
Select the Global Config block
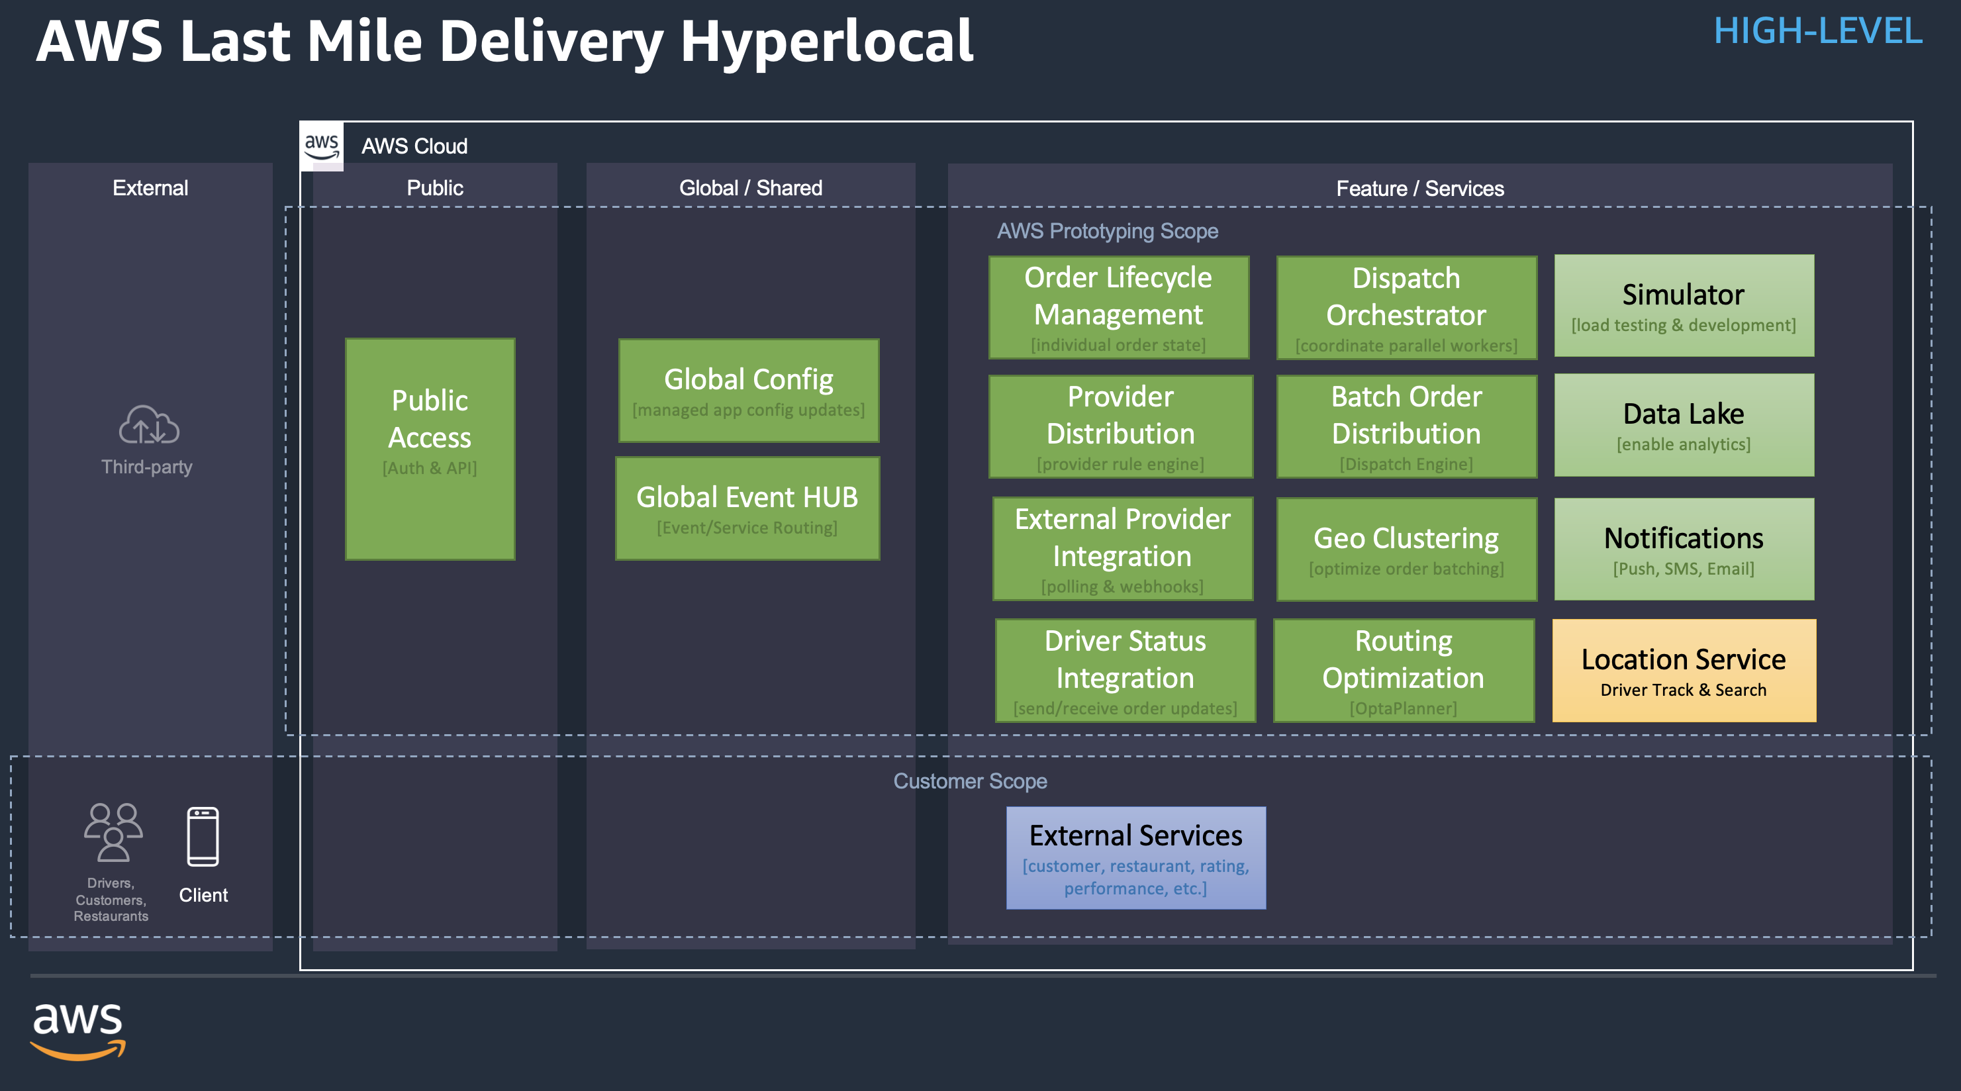click(x=748, y=391)
